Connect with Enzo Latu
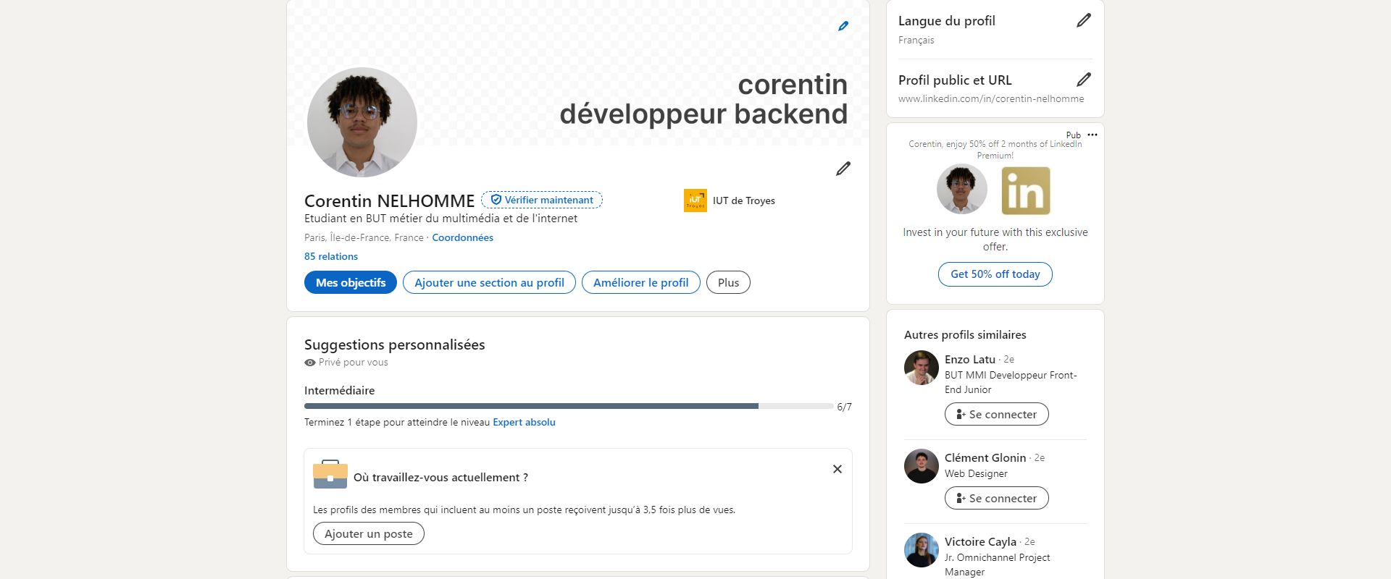 coord(997,414)
